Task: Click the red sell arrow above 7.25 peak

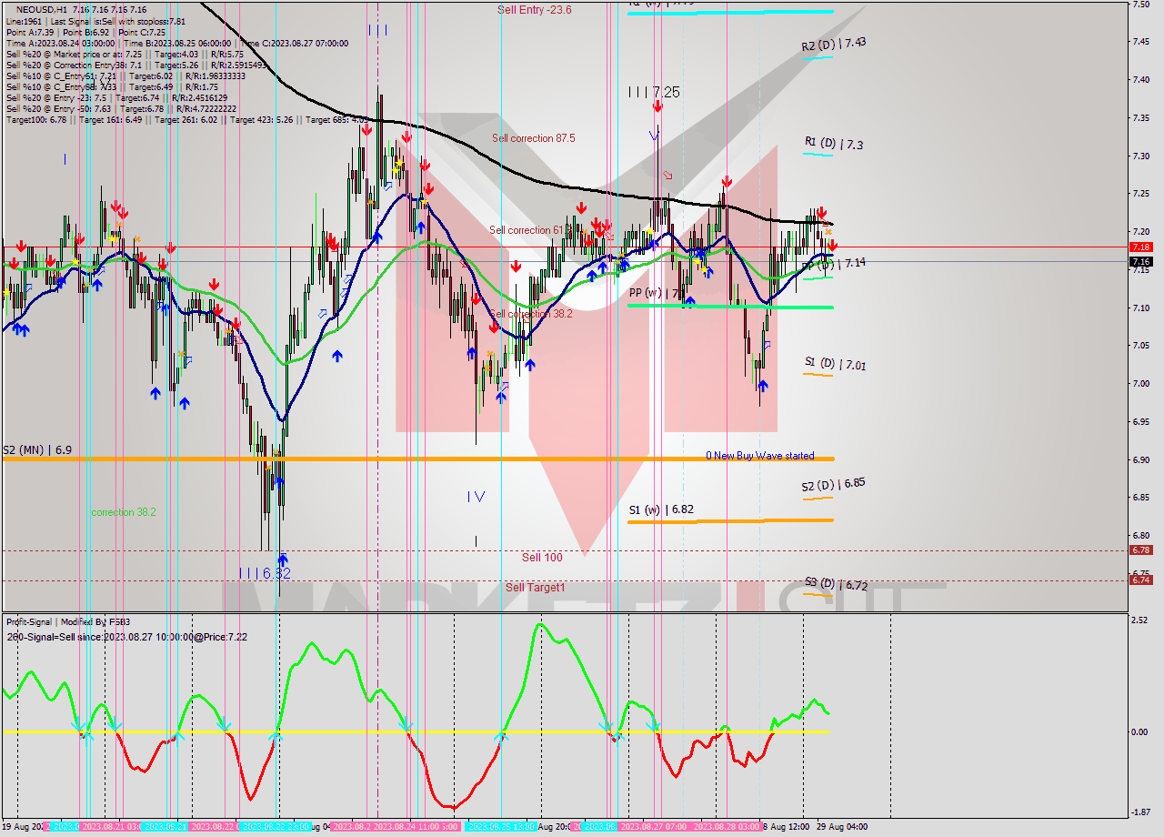Action: (657, 106)
